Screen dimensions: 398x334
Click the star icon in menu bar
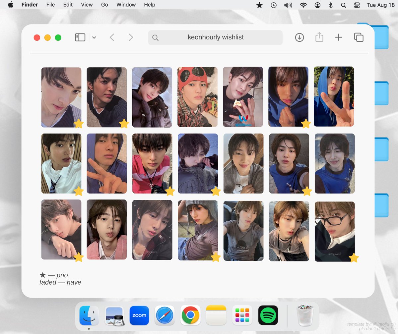click(260, 5)
